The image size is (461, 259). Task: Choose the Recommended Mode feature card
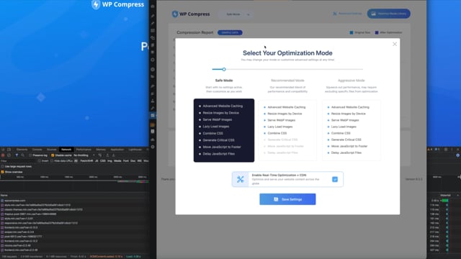click(287, 130)
